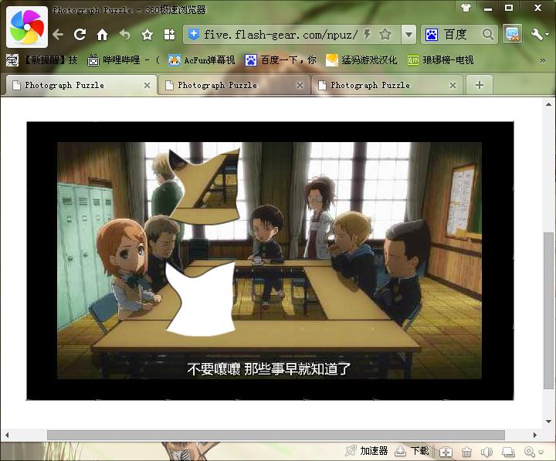This screenshot has width=556, height=461.
Task: Click the browser back arrow button
Action: click(x=58, y=35)
